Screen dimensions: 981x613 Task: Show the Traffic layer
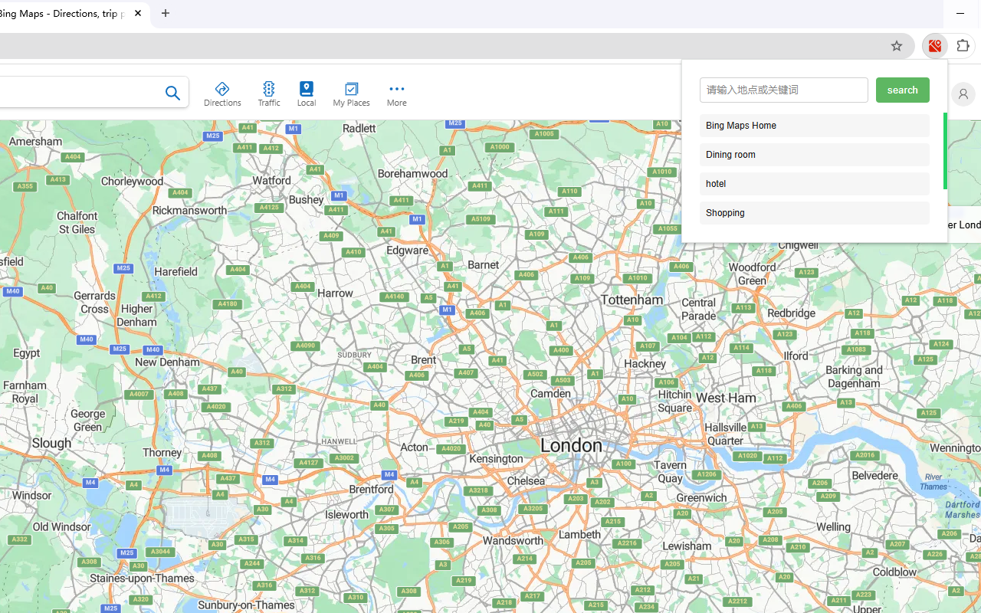pyautogui.click(x=268, y=93)
